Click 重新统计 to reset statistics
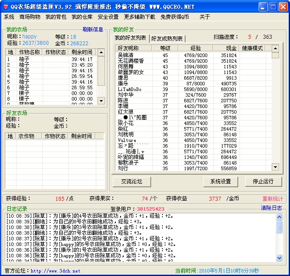This screenshot has height=276, width=290. [x=273, y=199]
